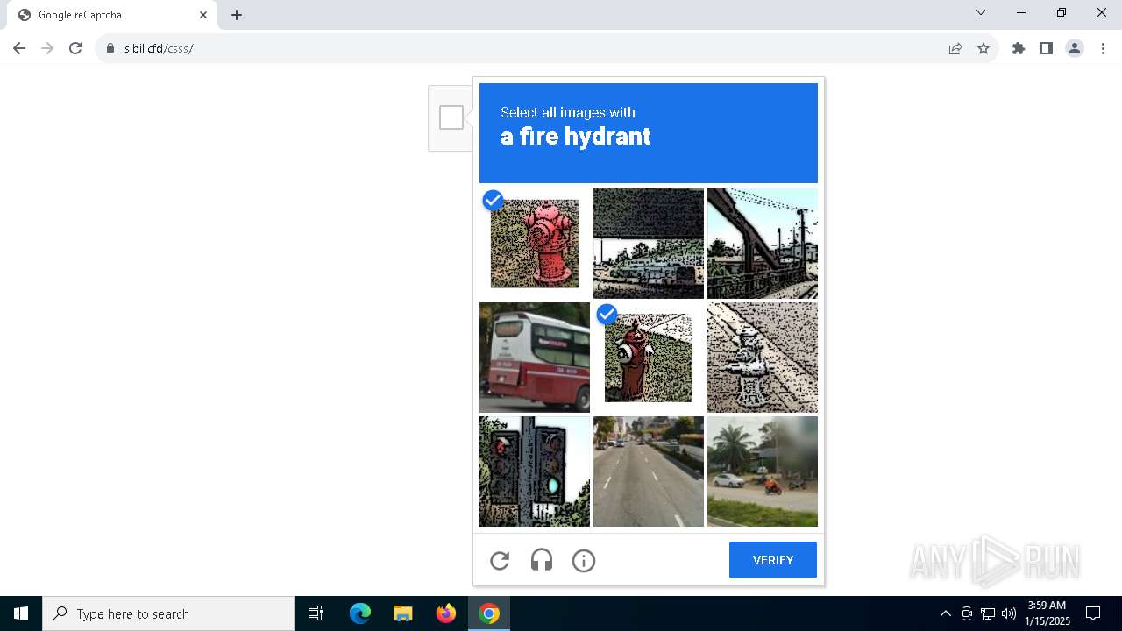Screen dimensions: 1122x631
Task: Restore down the Chrome window
Action: tap(1062, 13)
